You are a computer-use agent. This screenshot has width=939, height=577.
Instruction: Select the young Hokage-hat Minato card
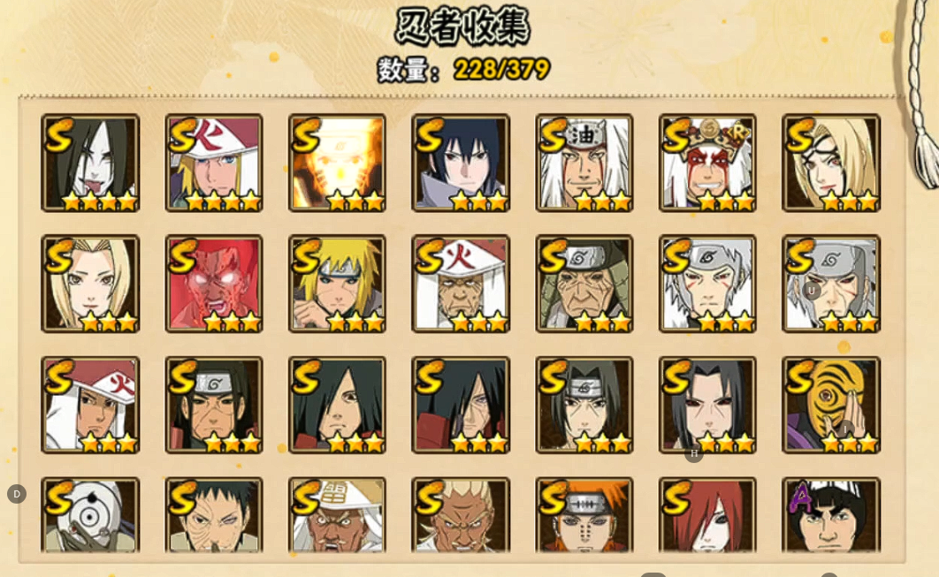(x=214, y=163)
